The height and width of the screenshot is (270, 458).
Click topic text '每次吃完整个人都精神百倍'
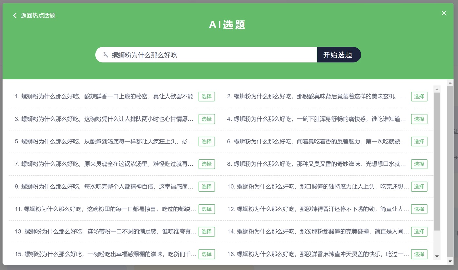(119, 187)
